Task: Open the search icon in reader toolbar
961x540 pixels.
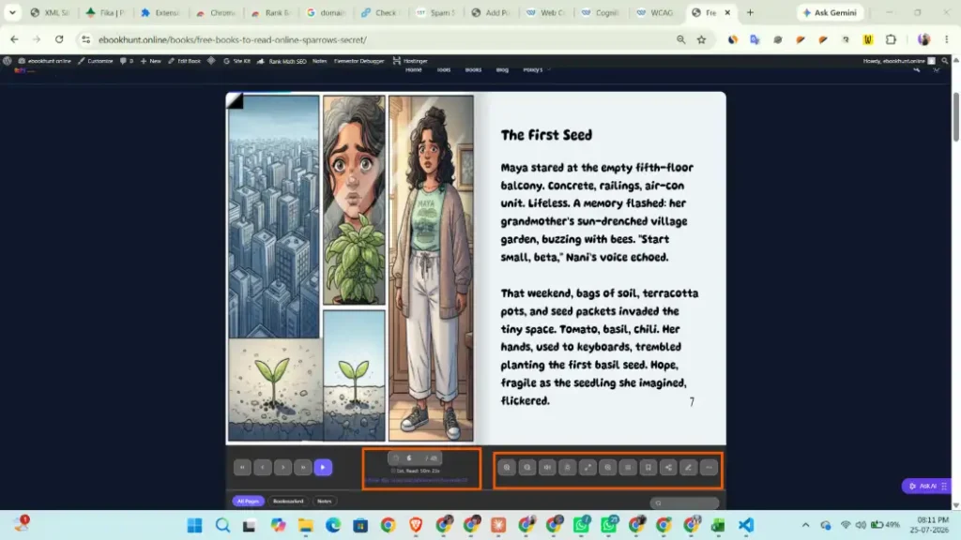Action: 608,467
